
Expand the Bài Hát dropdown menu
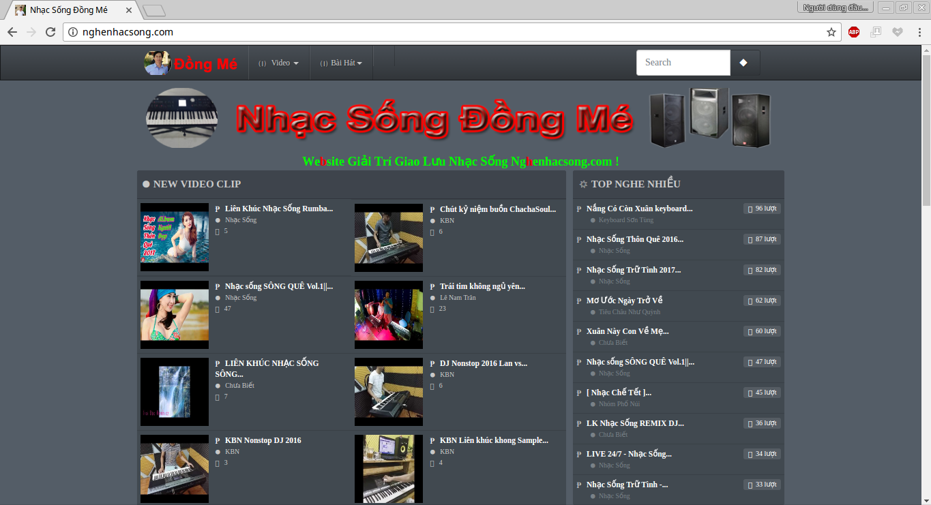[342, 63]
